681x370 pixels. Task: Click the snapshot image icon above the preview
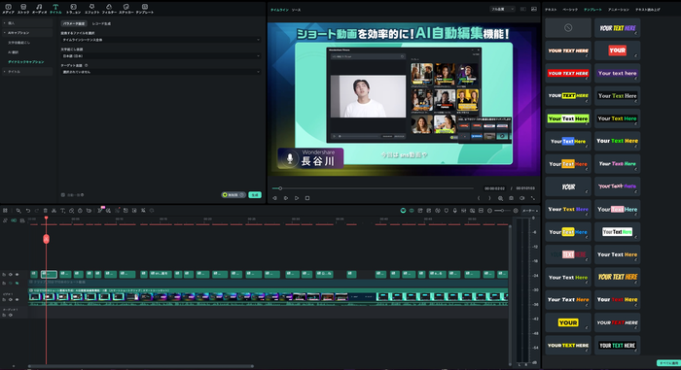534,9
